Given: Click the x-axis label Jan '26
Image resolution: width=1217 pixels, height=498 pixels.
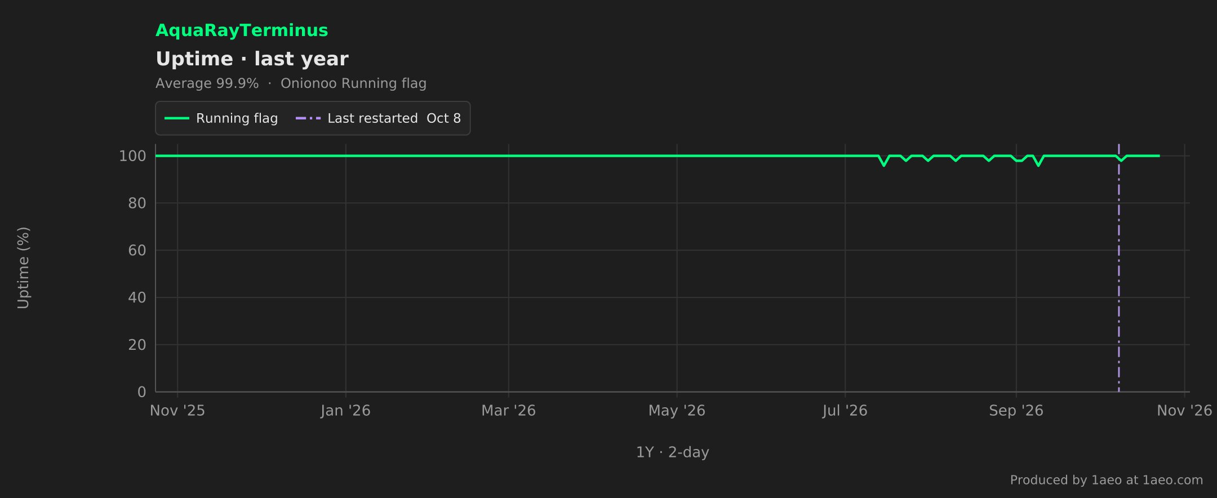Looking at the screenshot, I should [x=345, y=411].
